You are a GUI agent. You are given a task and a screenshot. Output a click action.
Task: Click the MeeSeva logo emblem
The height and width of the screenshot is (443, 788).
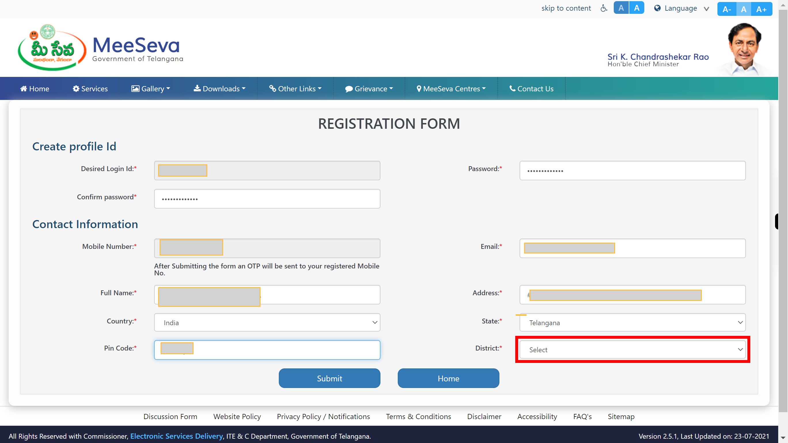[x=52, y=48]
